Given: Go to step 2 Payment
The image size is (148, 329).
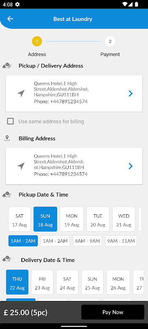Looking at the screenshot, I should pyautogui.click(x=110, y=42).
